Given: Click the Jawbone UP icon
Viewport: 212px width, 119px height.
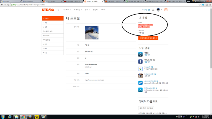Looking at the screenshot, I should tap(140, 83).
